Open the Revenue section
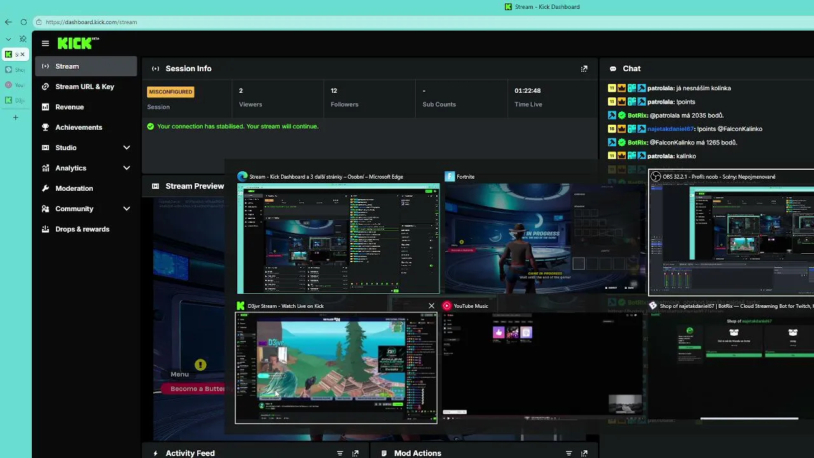814x458 pixels. click(x=86, y=107)
